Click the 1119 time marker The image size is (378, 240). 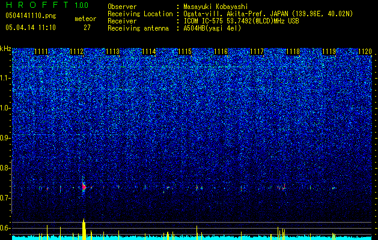(329, 52)
